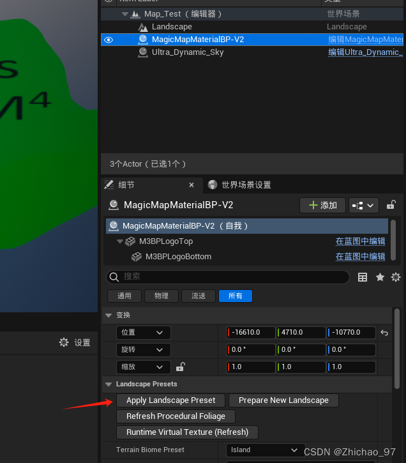
Task: Select MagicMapMaterialBP-V2（自我）component row
Action: pyautogui.click(x=247, y=226)
